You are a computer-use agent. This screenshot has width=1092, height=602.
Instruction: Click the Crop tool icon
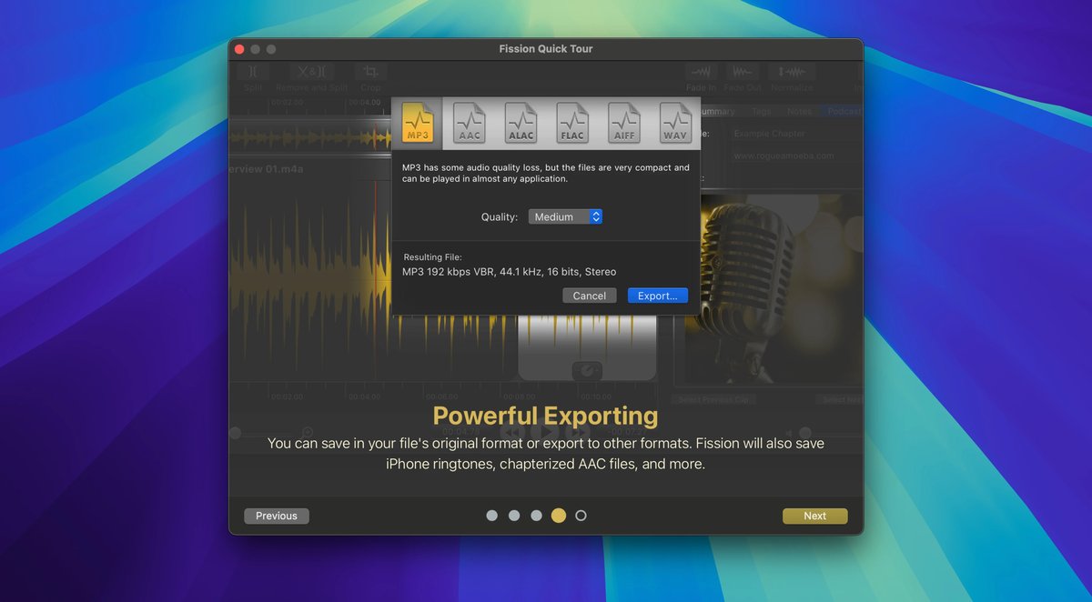coord(370,73)
